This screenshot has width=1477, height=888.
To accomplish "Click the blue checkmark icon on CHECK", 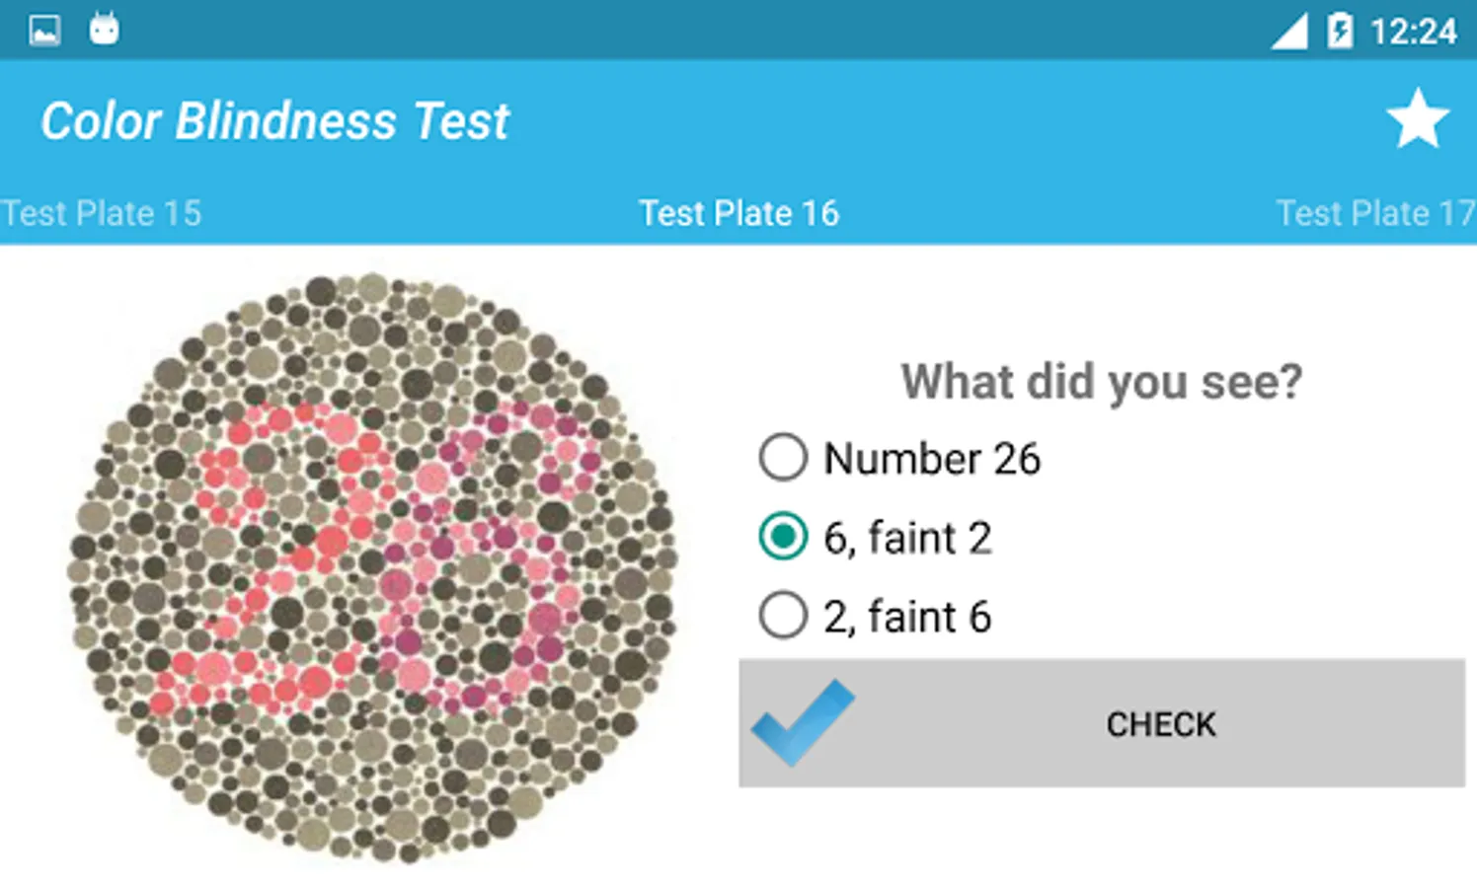I will (802, 722).
